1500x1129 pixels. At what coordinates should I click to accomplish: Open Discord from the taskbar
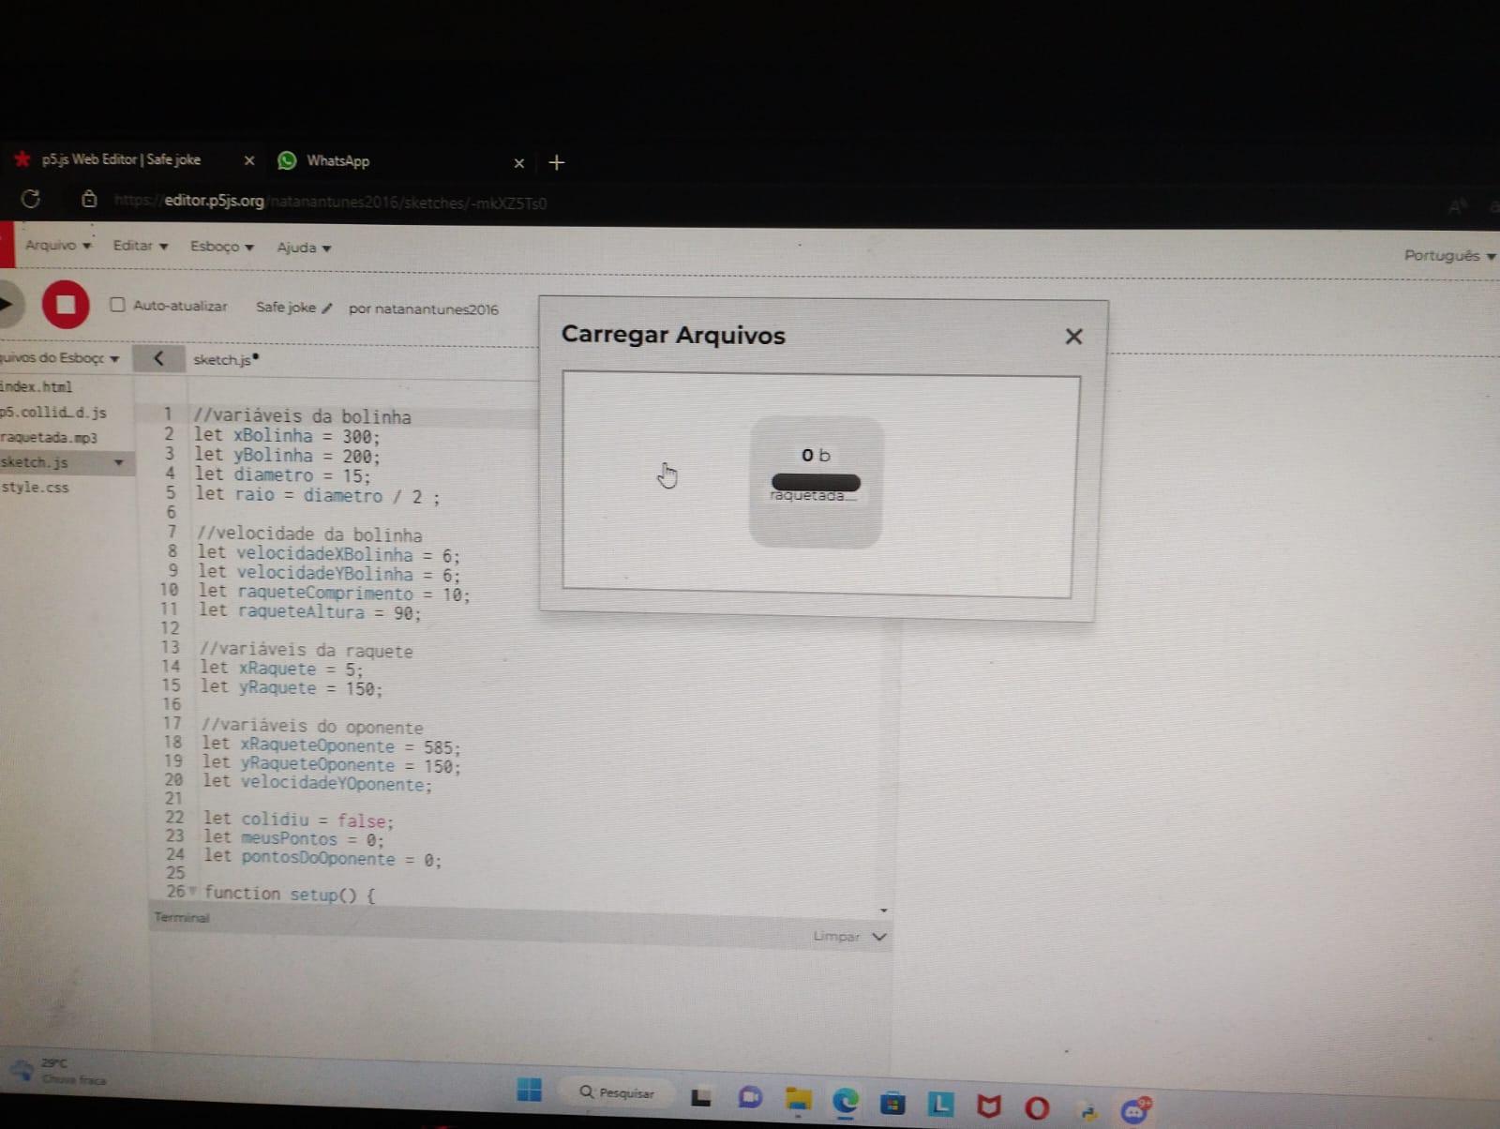pyautogui.click(x=1134, y=1111)
